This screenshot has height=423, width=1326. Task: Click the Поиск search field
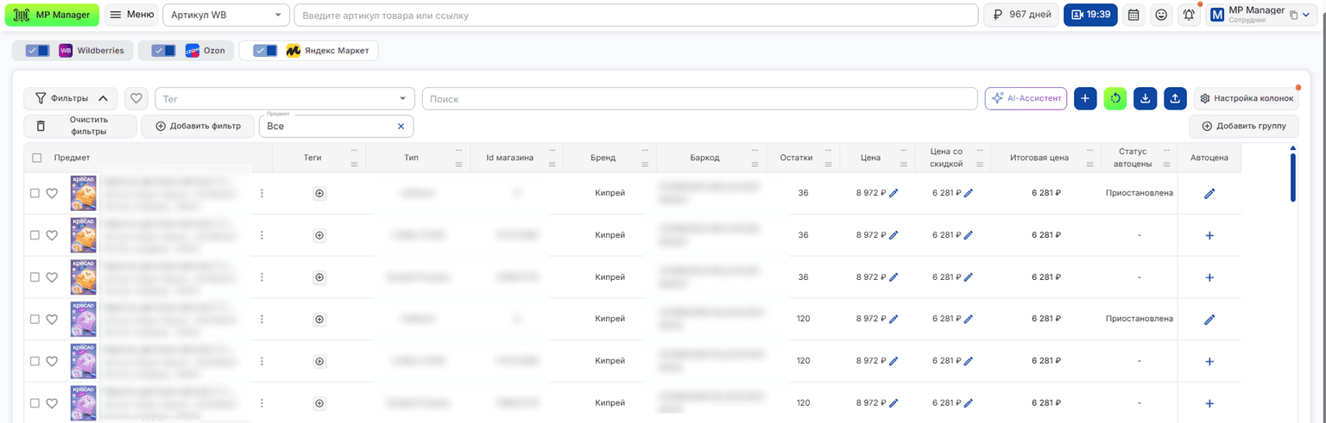699,99
